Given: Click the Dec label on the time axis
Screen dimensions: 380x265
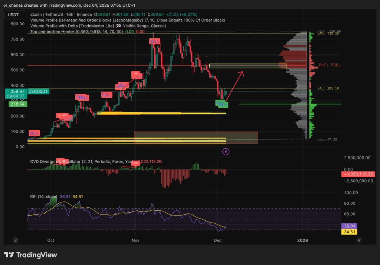Looking at the screenshot, I should point(218,240).
